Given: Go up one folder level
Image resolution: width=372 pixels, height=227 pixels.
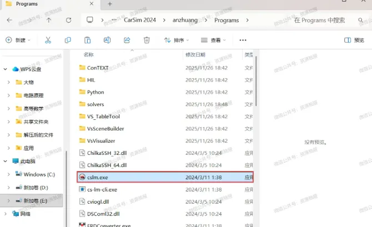Looking at the screenshot, I should tap(49, 20).
